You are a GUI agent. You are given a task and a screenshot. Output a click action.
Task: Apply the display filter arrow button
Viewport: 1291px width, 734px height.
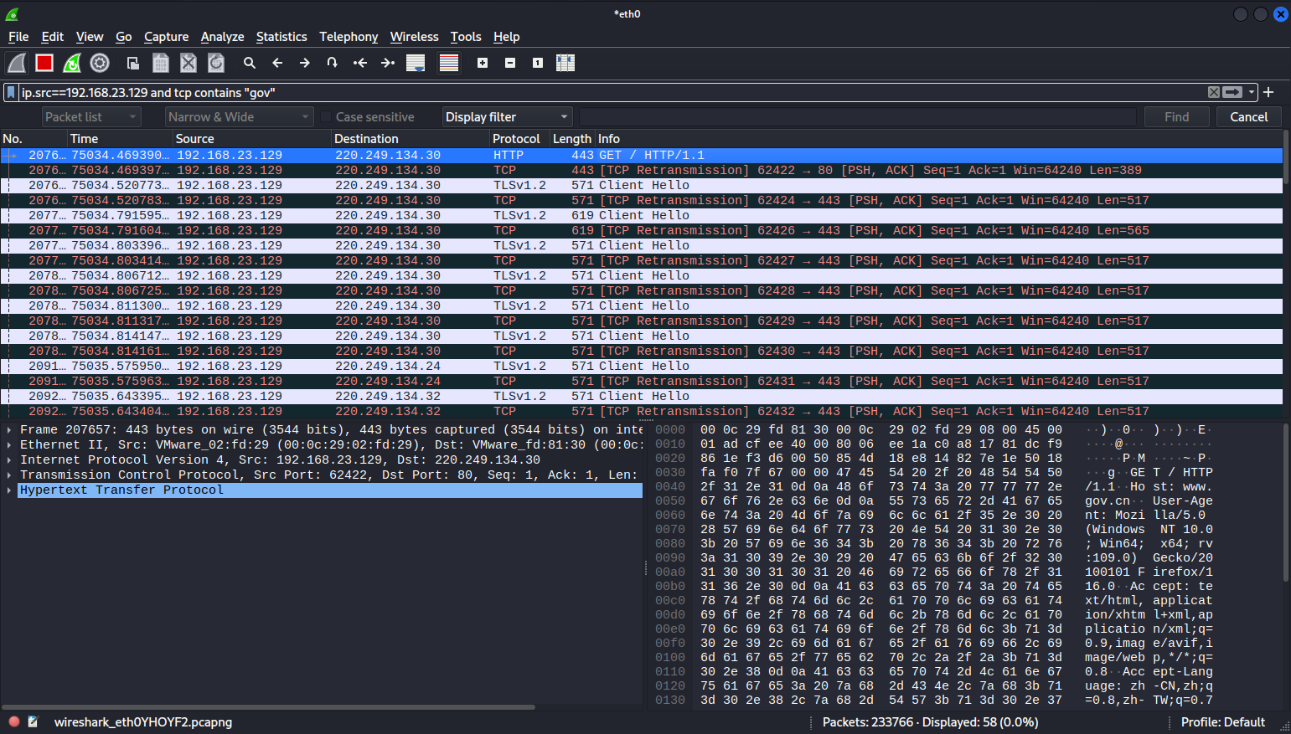click(x=1232, y=92)
